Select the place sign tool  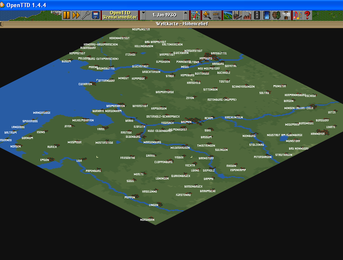(x=286, y=15)
